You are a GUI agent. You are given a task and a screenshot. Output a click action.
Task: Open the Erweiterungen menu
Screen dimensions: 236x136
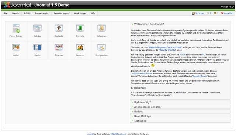62,13
